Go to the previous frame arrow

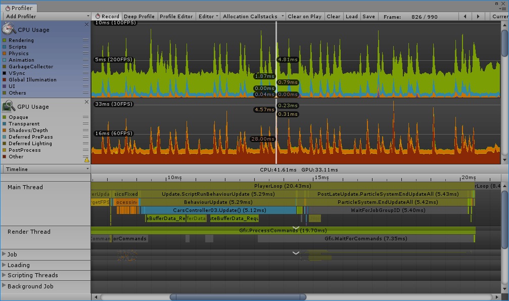[465, 16]
